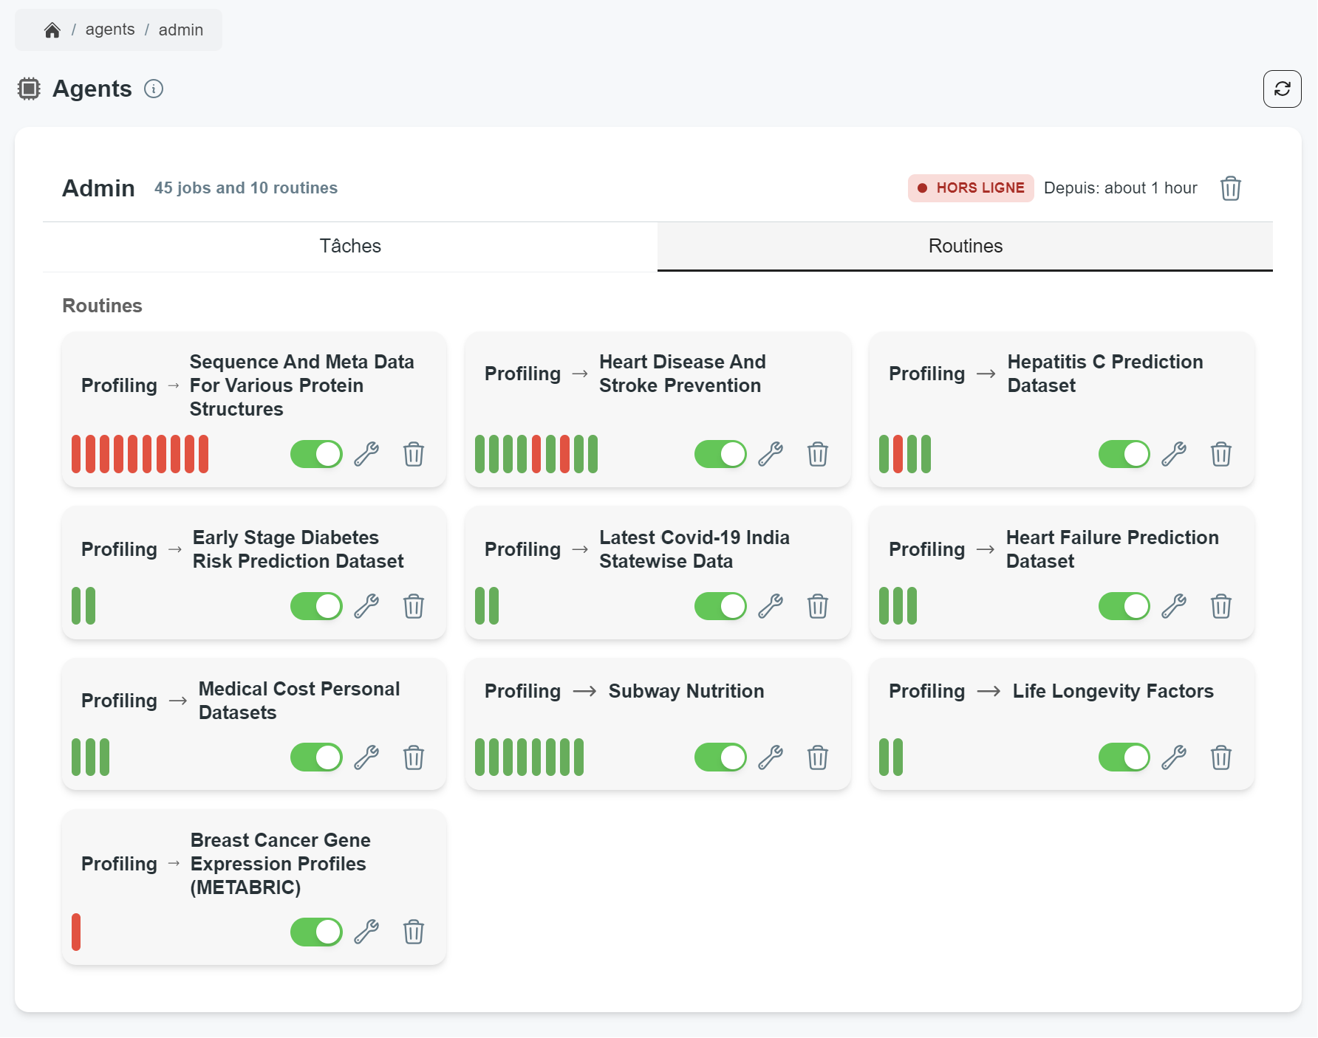Toggle Early Stage Diabetes routine switch

[x=316, y=606]
